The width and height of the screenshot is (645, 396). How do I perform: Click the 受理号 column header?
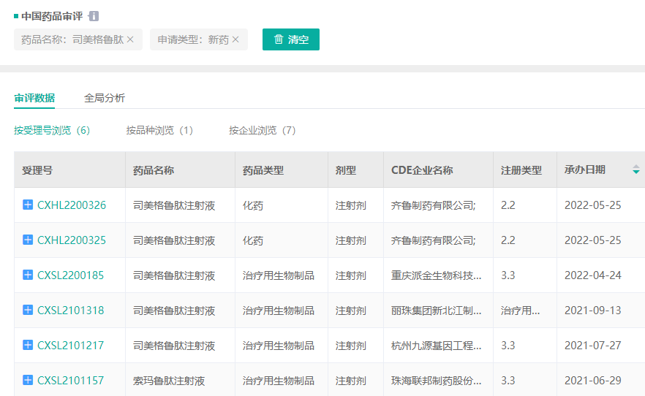coord(37,170)
